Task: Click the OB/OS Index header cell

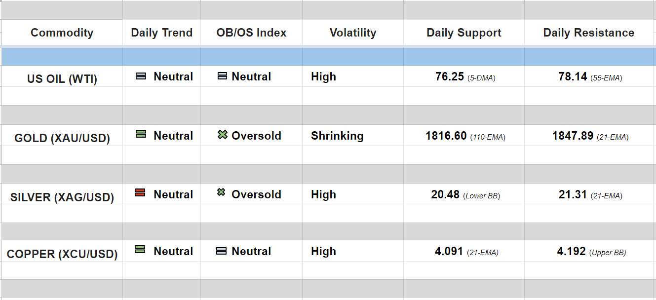Action: (x=251, y=33)
